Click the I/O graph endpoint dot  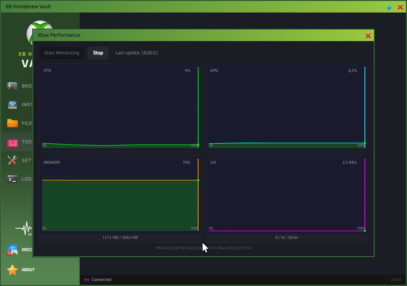click(x=365, y=231)
